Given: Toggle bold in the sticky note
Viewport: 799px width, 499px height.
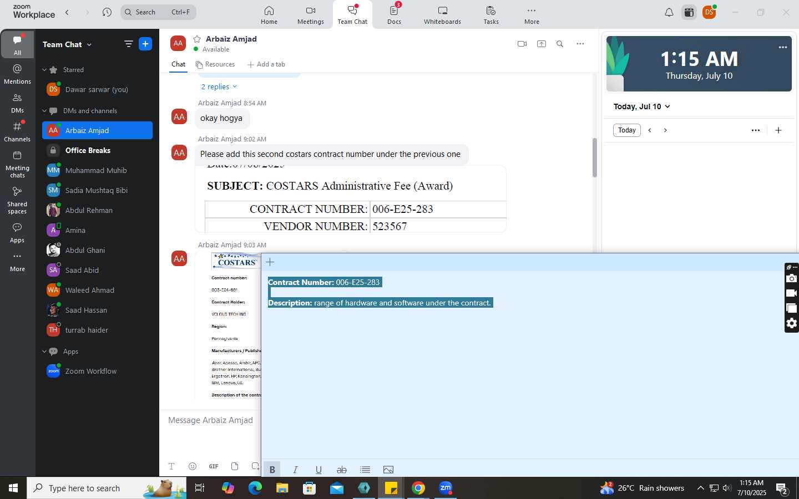Looking at the screenshot, I should coord(272,470).
